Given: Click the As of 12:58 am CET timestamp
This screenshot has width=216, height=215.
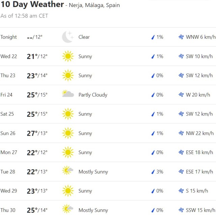Looking at the screenshot, I should [24, 16].
